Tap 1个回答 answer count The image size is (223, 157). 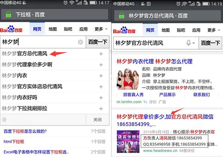coord(98,142)
